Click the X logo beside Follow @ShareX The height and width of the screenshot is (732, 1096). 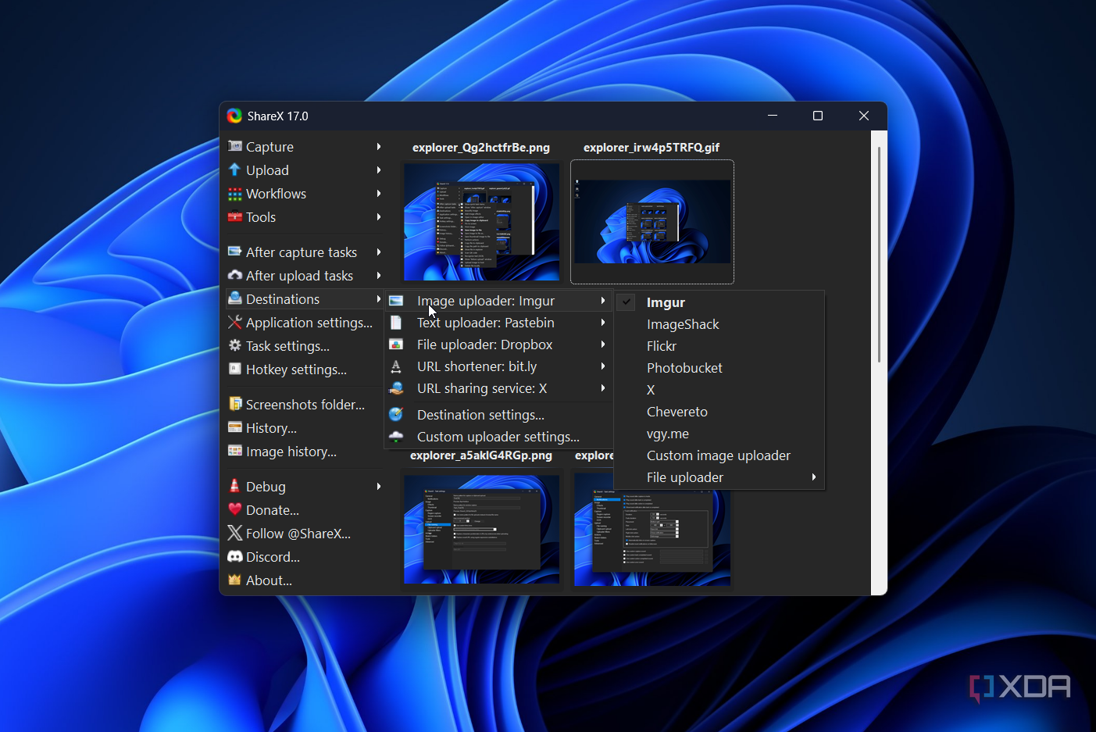[x=234, y=533]
